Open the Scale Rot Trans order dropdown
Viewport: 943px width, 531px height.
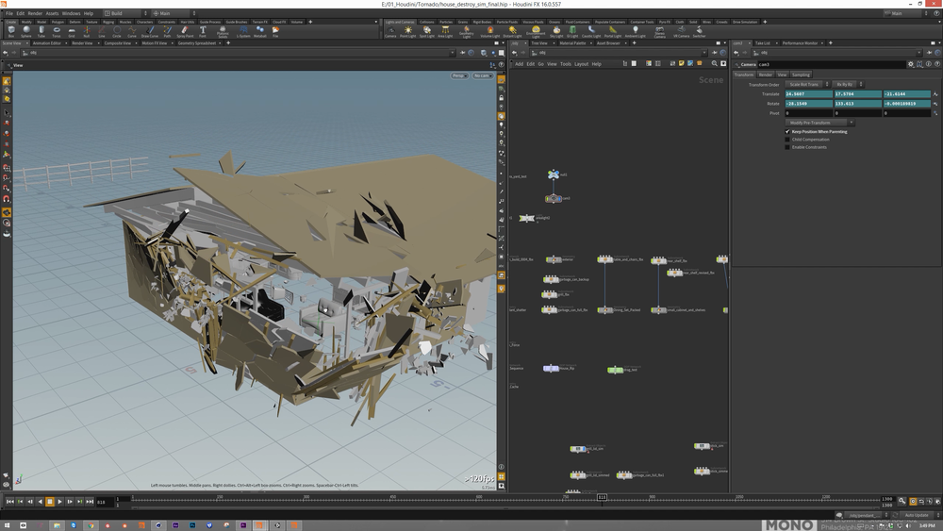806,84
